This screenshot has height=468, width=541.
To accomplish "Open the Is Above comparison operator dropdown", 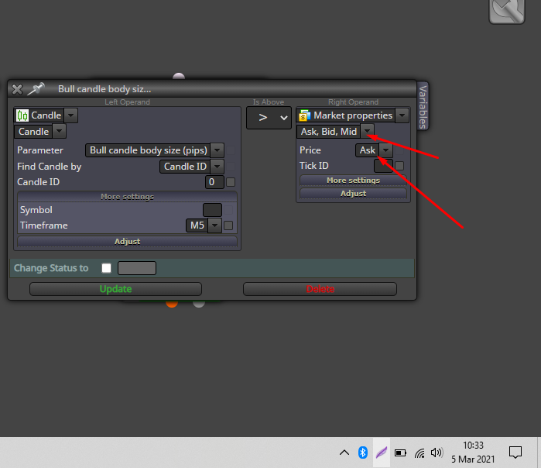I will (269, 118).
